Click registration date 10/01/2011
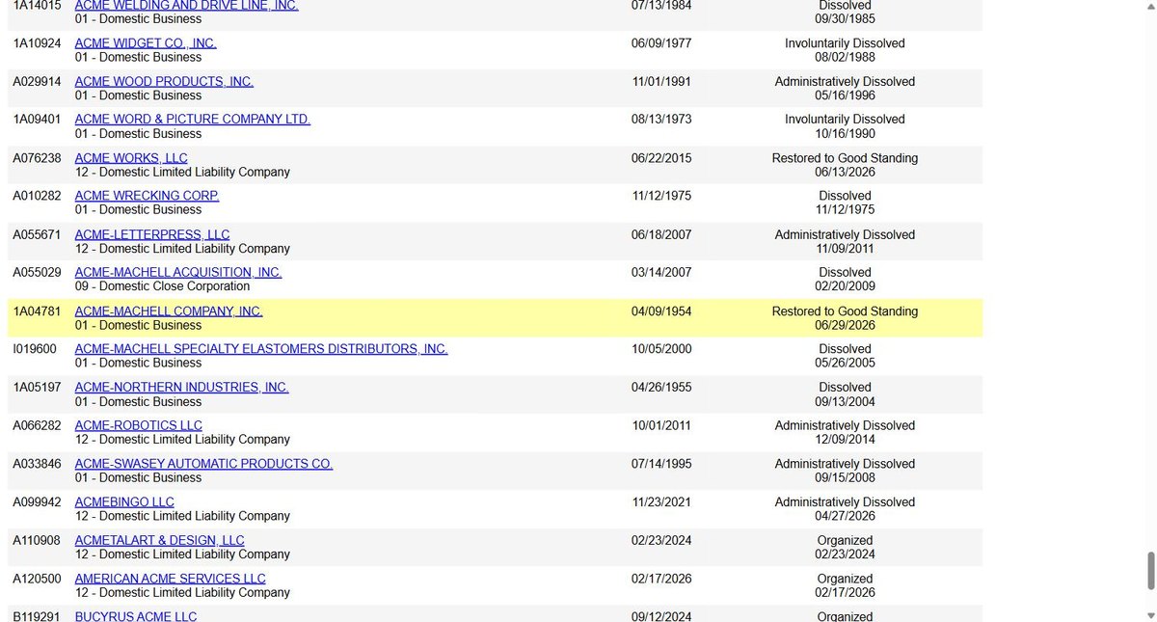 coord(661,425)
